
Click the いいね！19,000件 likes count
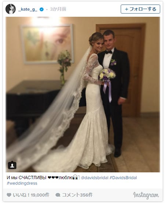pos(31,195)
